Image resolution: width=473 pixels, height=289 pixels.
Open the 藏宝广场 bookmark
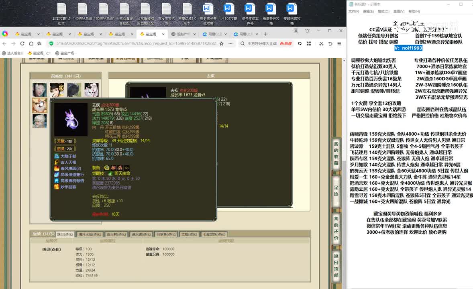tap(65, 53)
